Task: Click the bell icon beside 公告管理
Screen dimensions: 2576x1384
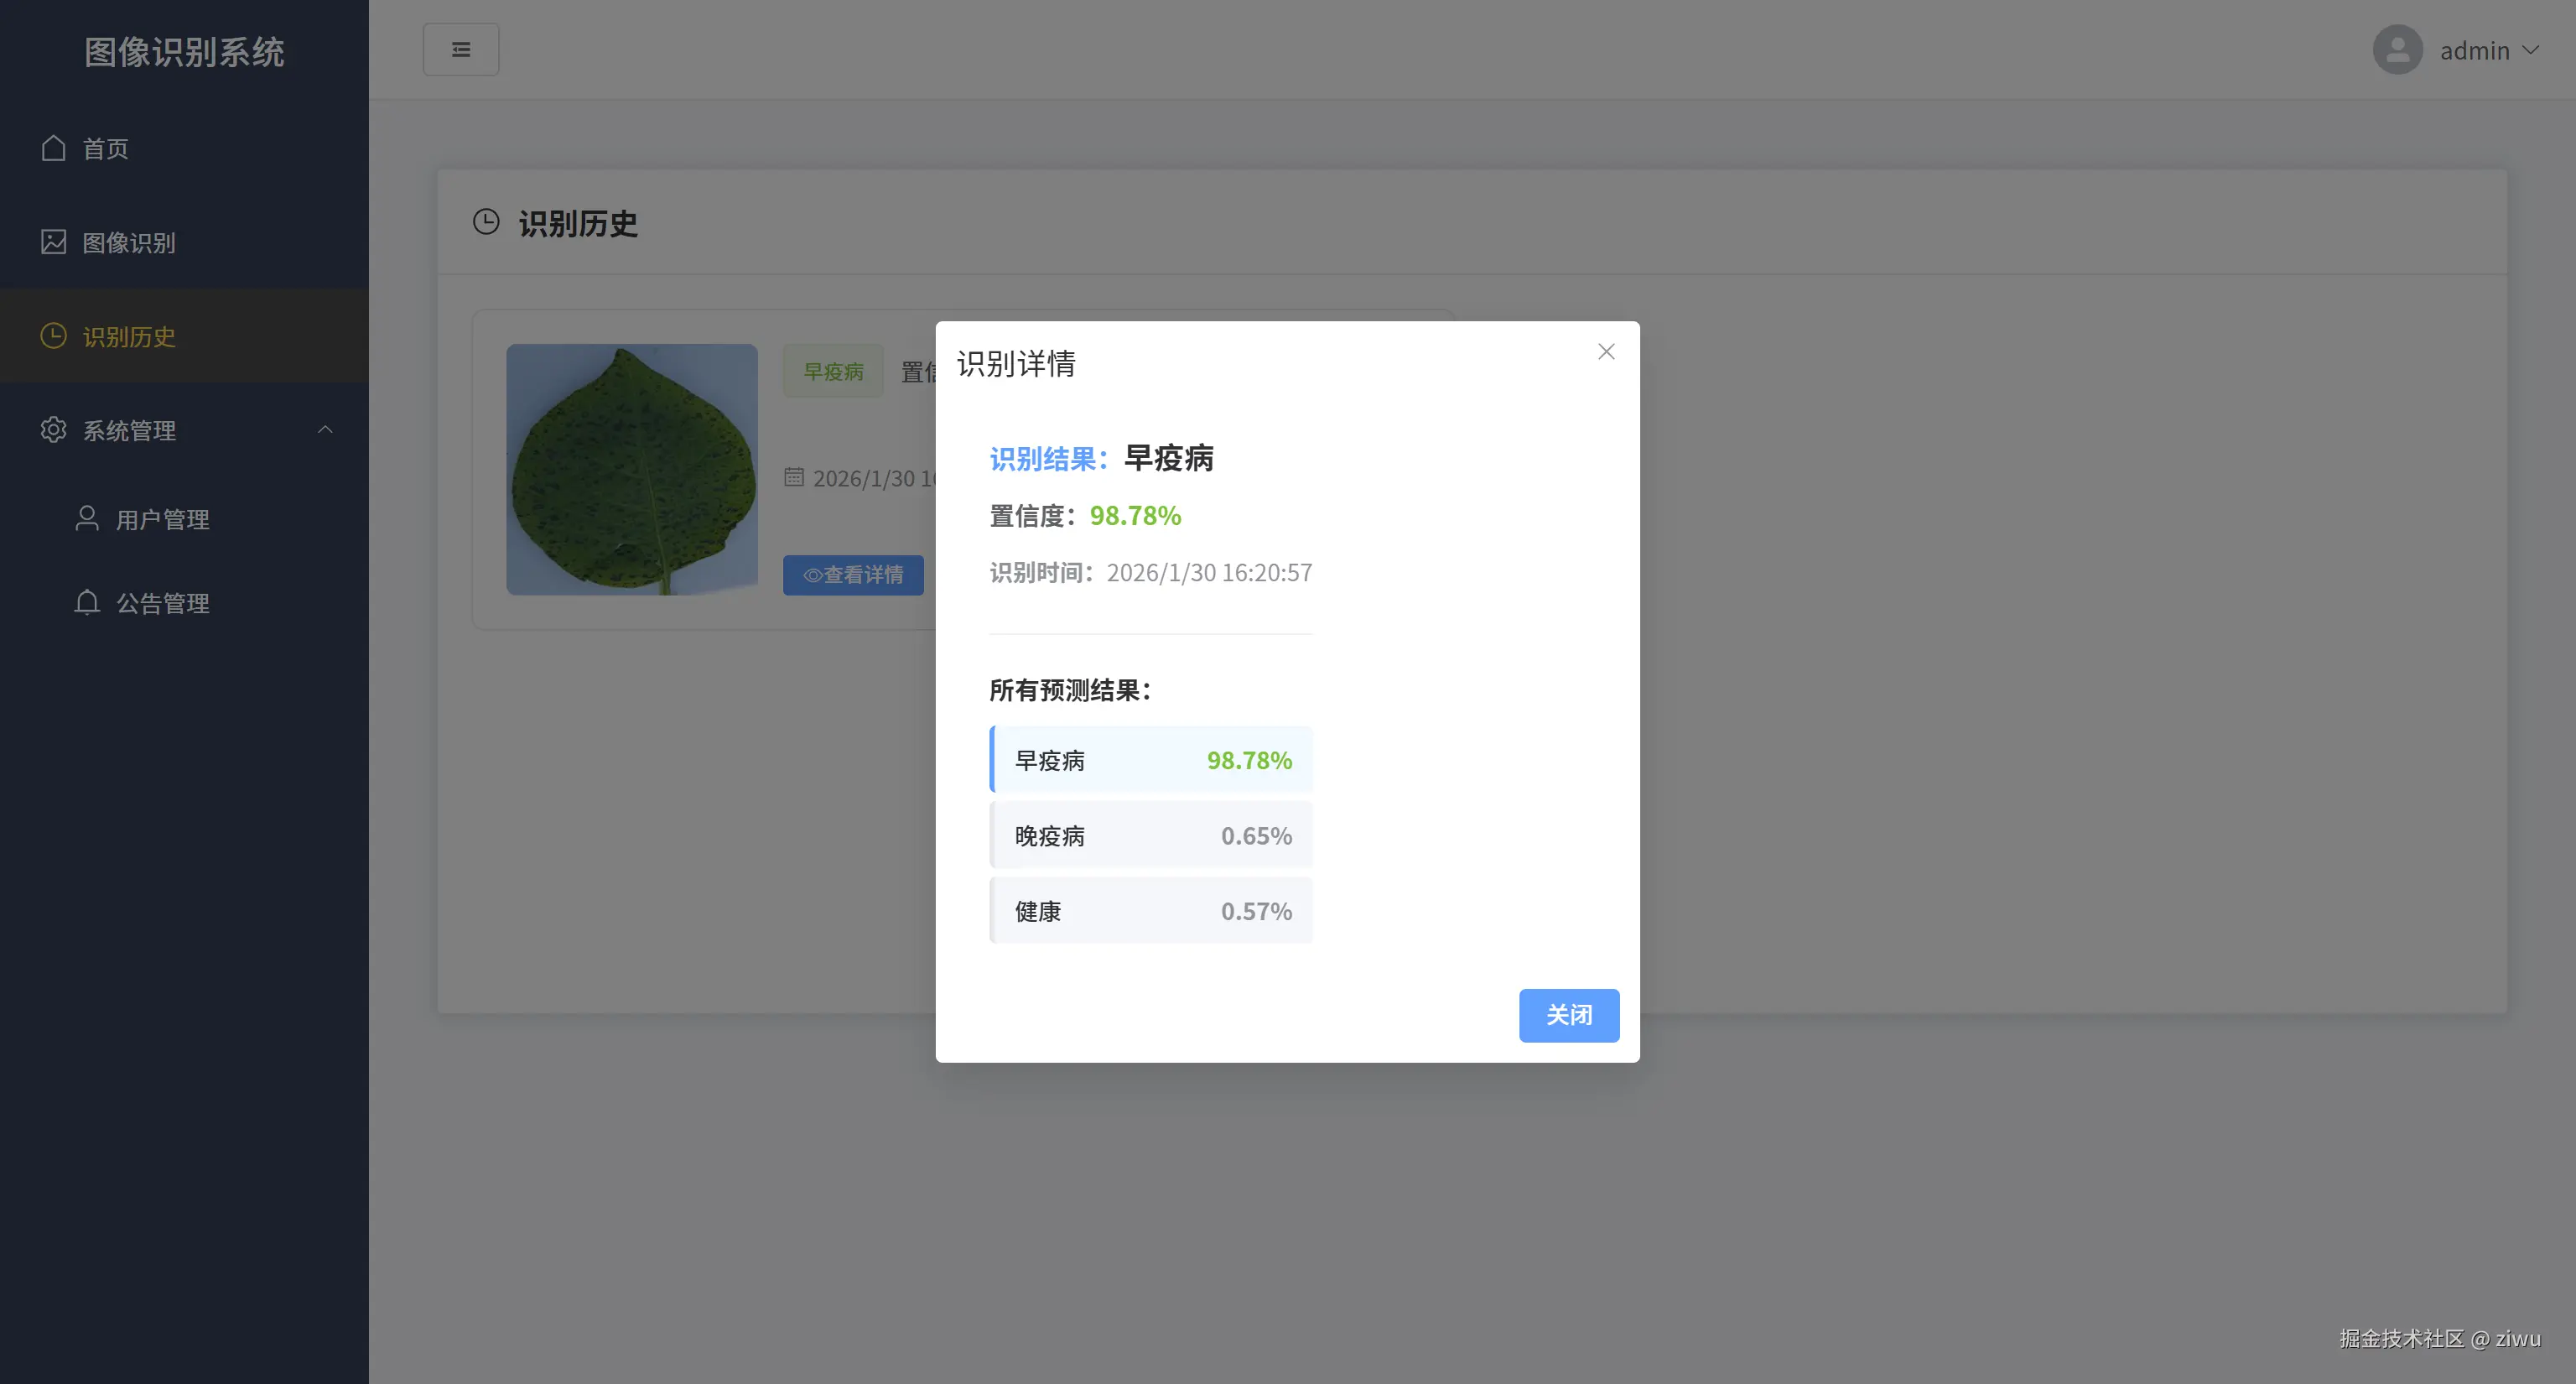Action: pyautogui.click(x=86, y=603)
